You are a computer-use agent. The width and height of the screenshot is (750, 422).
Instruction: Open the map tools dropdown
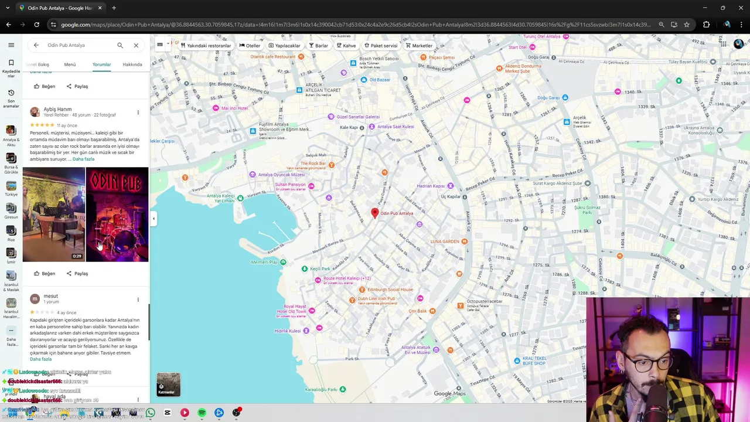[x=162, y=44]
